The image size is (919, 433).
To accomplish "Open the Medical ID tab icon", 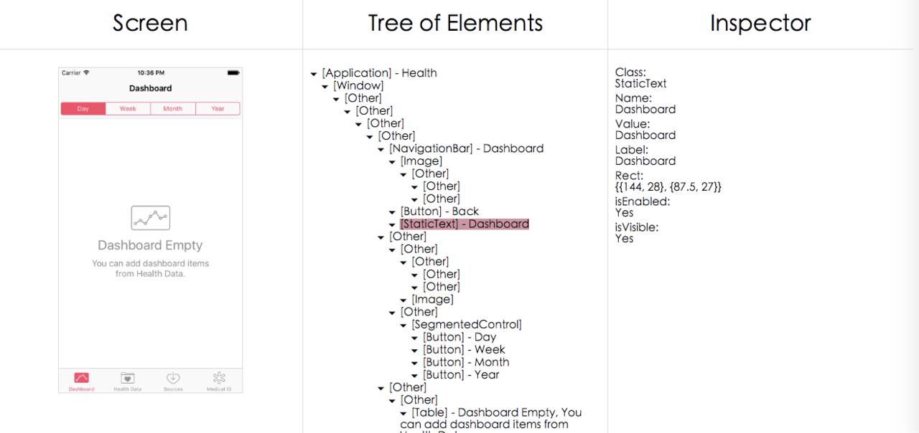I will (x=219, y=378).
